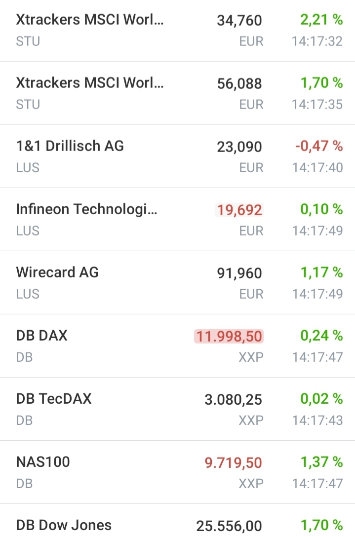Click the STU exchange label under Xtrackers
Image resolution: width=355 pixels, height=537 pixels.
tap(27, 41)
